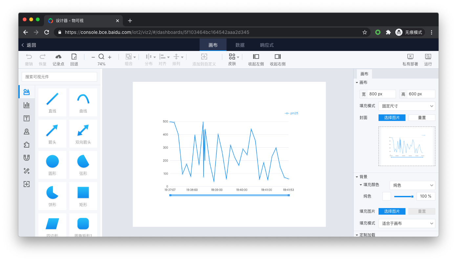Click the 添加到自定义 icon
This screenshot has height=261, width=457.
click(204, 57)
